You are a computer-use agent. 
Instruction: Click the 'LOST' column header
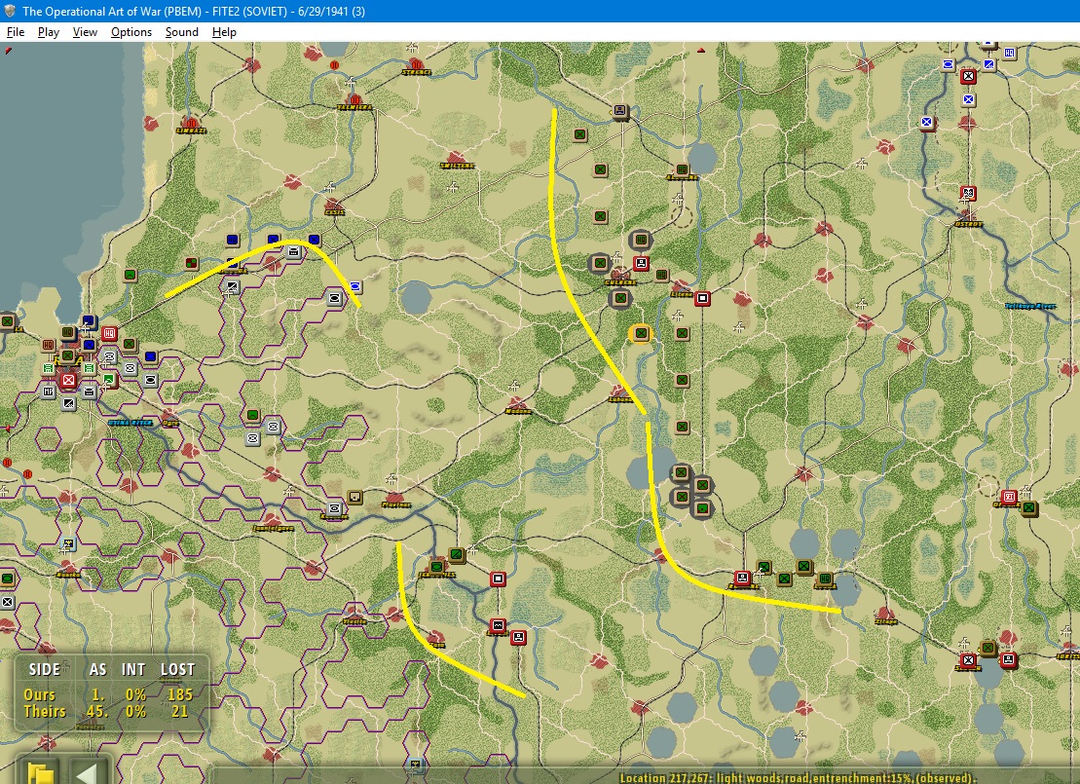(x=177, y=670)
